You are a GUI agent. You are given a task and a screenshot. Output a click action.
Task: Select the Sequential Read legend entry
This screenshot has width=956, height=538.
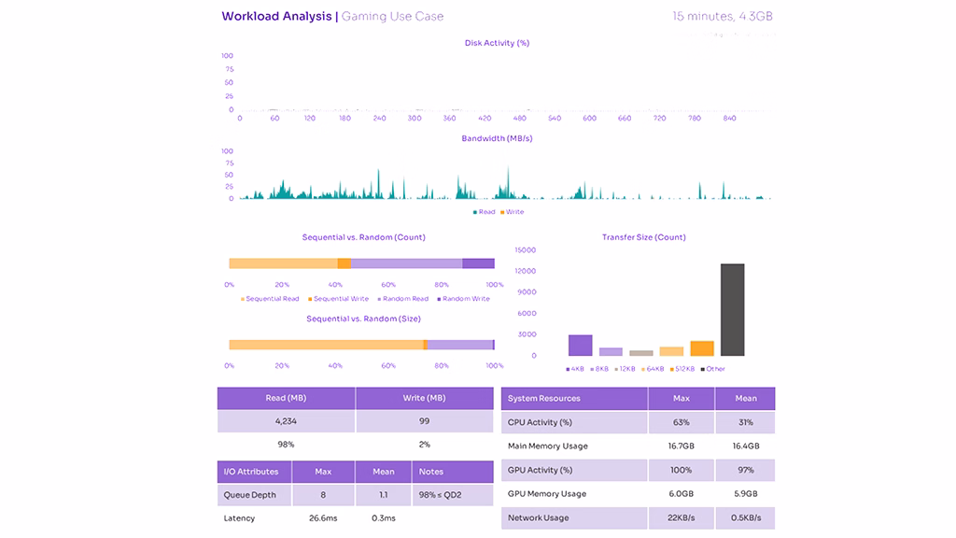(x=270, y=299)
